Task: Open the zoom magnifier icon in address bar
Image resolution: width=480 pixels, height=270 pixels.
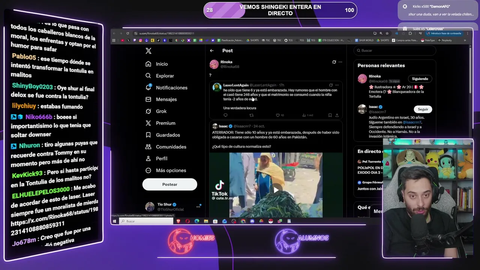Action: point(381,33)
